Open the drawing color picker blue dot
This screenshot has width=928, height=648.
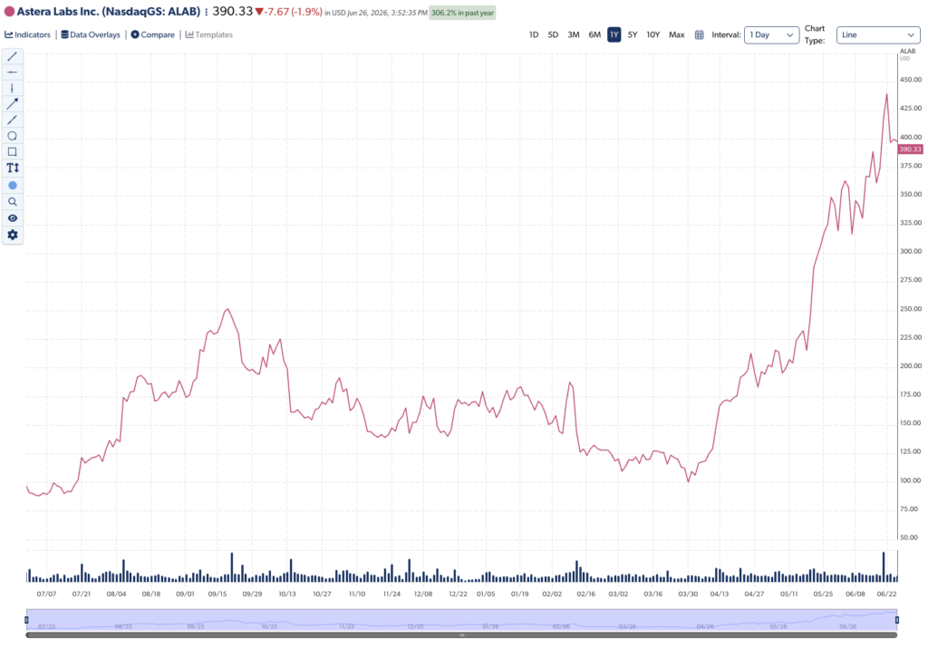coord(13,185)
